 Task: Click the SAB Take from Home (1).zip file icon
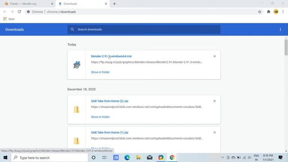(x=76, y=141)
